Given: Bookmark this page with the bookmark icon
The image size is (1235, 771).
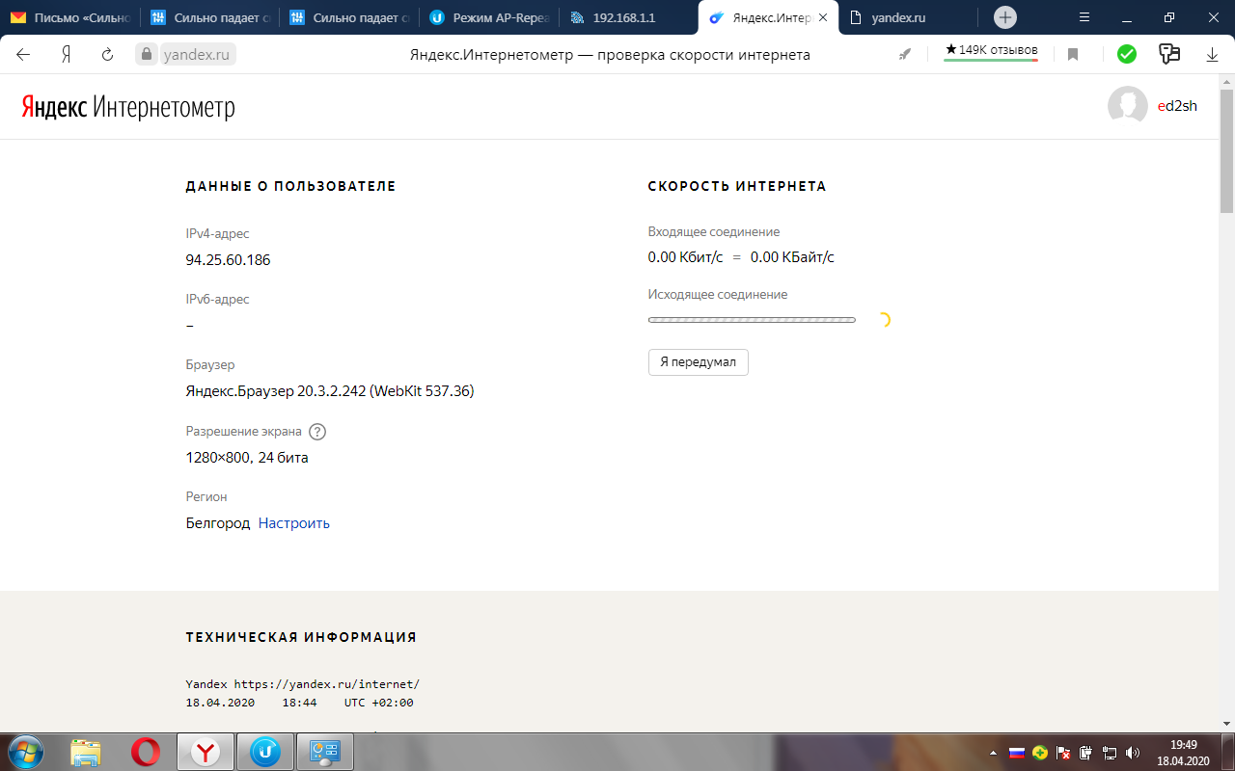Looking at the screenshot, I should (1073, 55).
